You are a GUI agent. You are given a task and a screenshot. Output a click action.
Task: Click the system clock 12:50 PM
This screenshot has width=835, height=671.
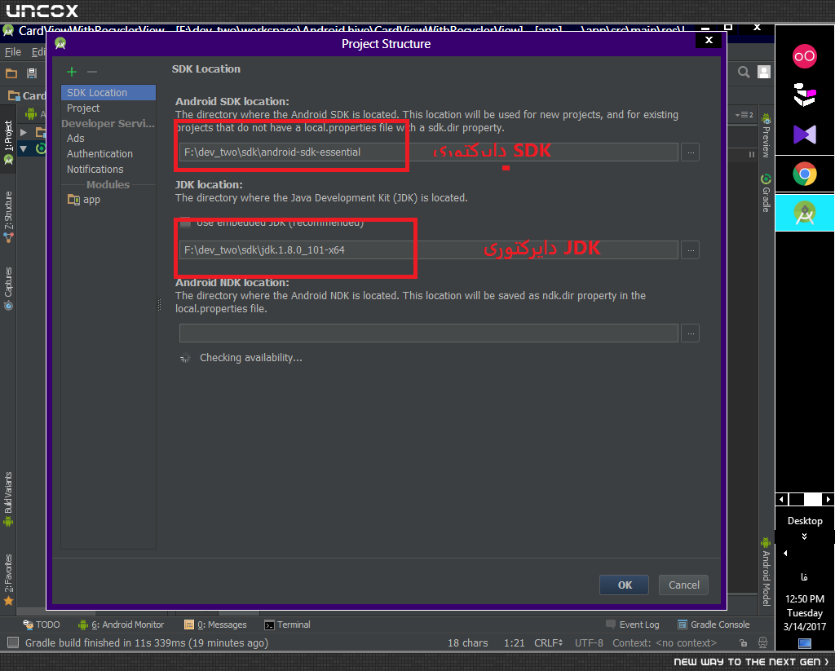click(x=805, y=598)
